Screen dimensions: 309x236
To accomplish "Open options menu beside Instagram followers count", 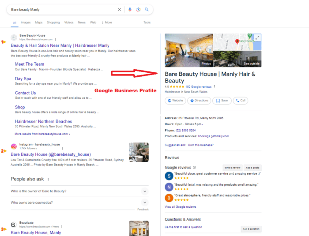I will [x=63, y=148].
